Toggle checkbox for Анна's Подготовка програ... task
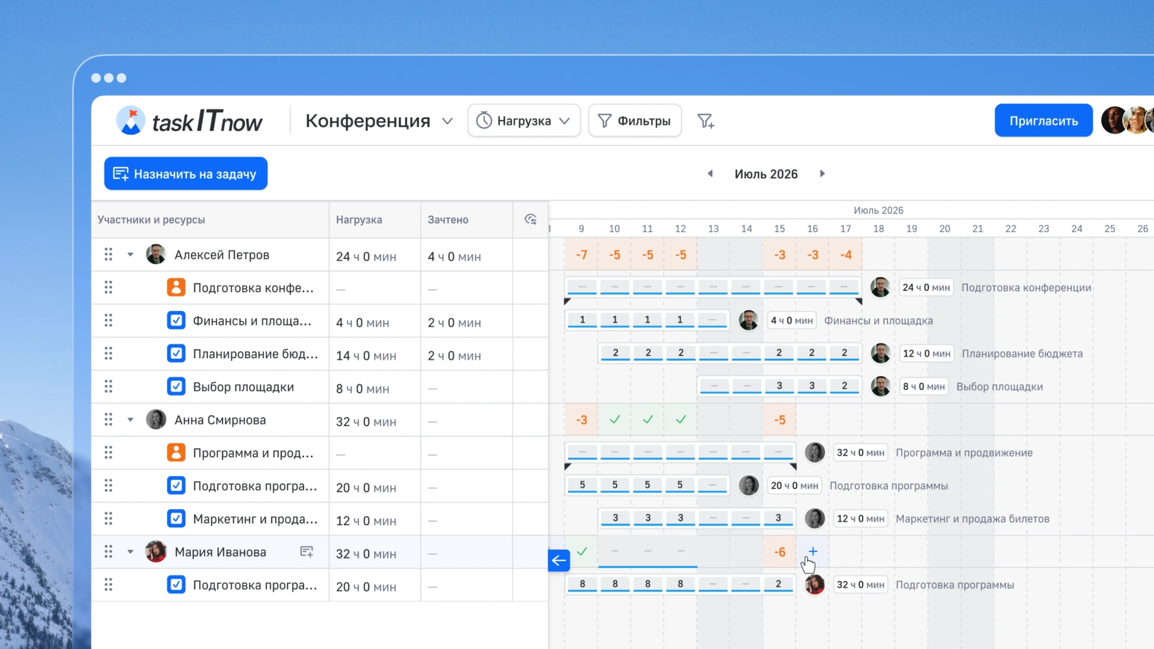 click(176, 486)
